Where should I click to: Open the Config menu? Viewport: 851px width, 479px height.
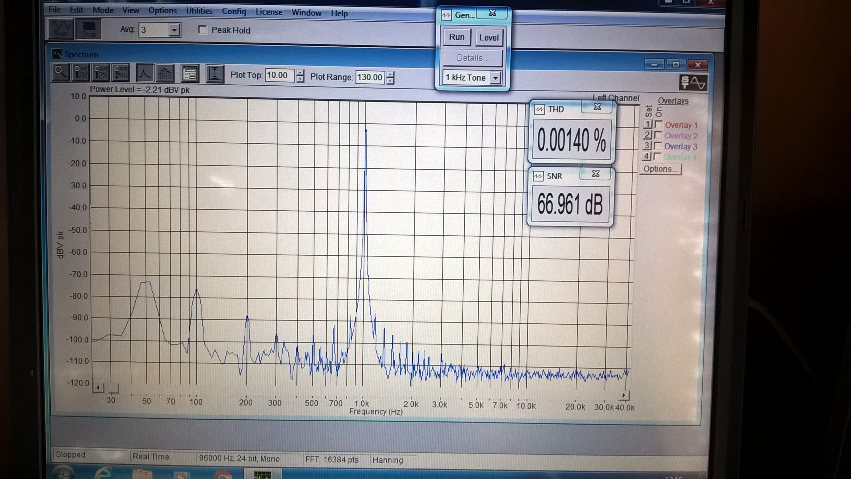click(x=234, y=11)
